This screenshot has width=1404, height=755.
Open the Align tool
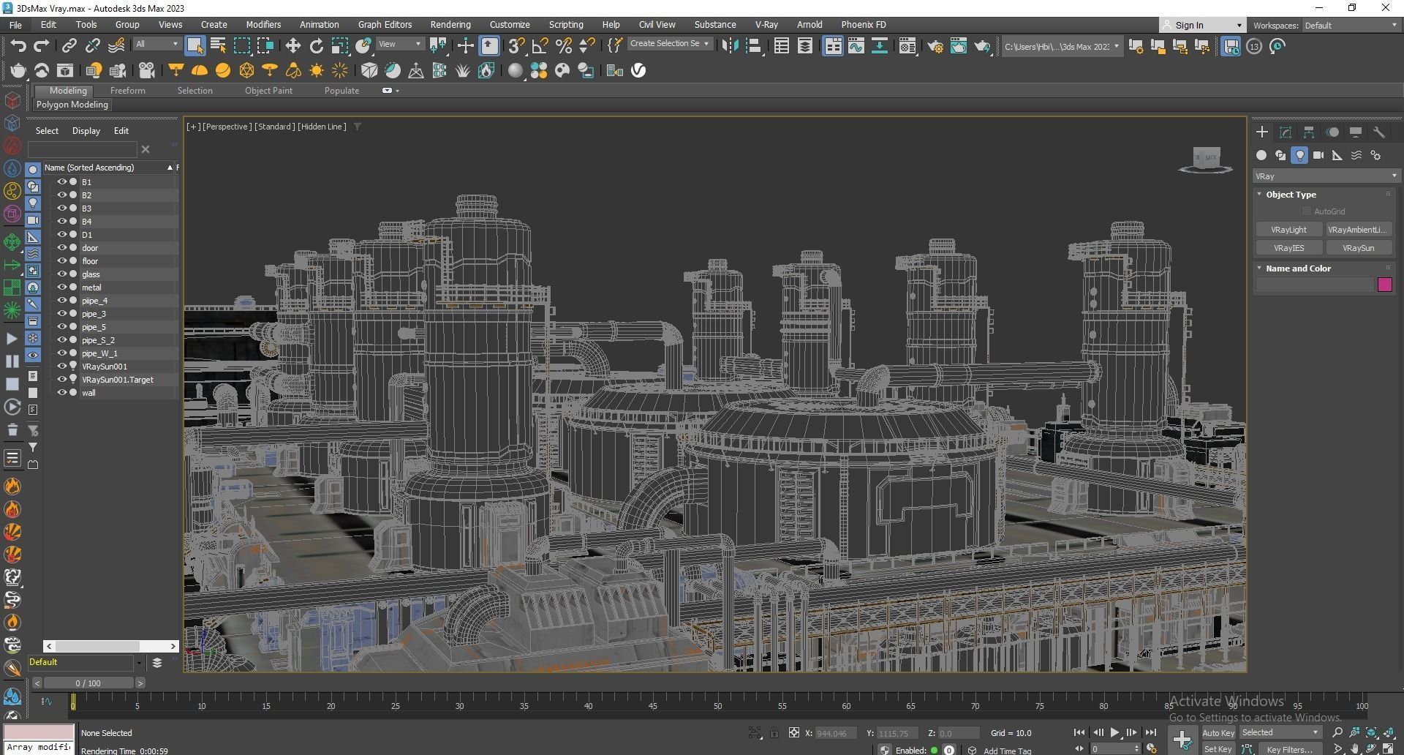click(x=753, y=46)
